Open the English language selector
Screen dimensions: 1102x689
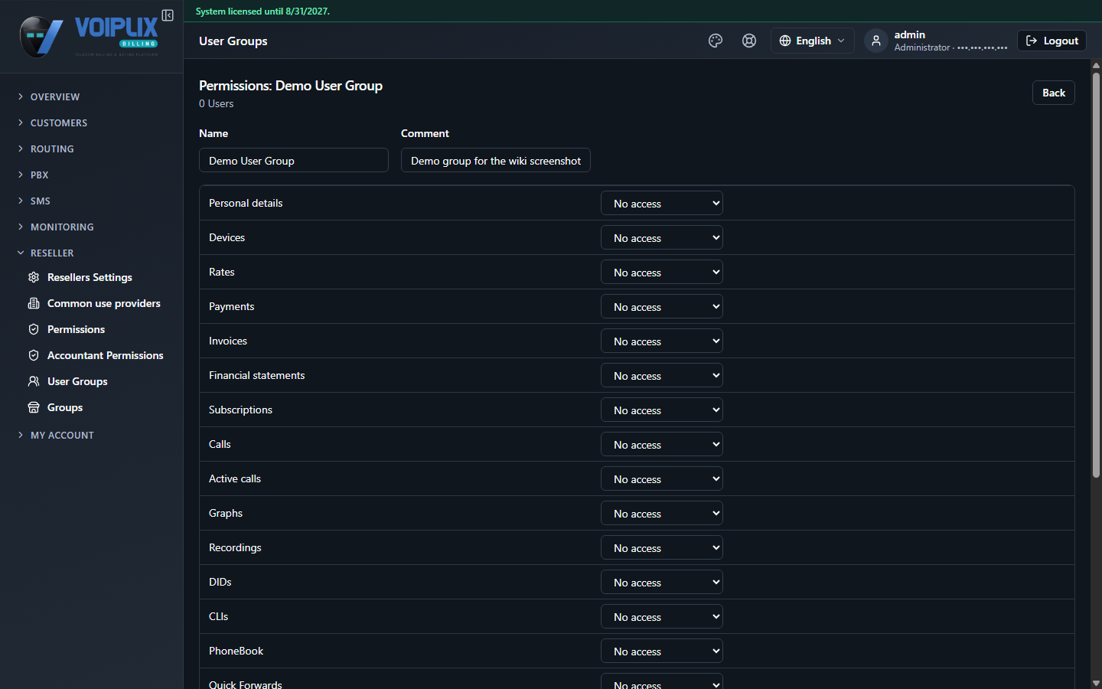pos(813,41)
